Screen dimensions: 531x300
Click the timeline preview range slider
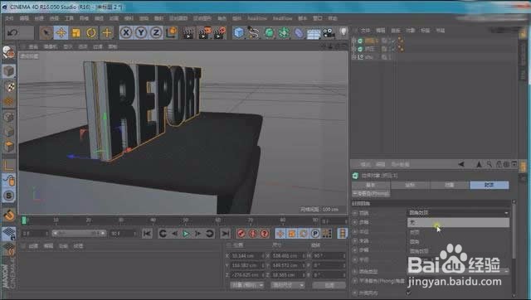coord(79,234)
